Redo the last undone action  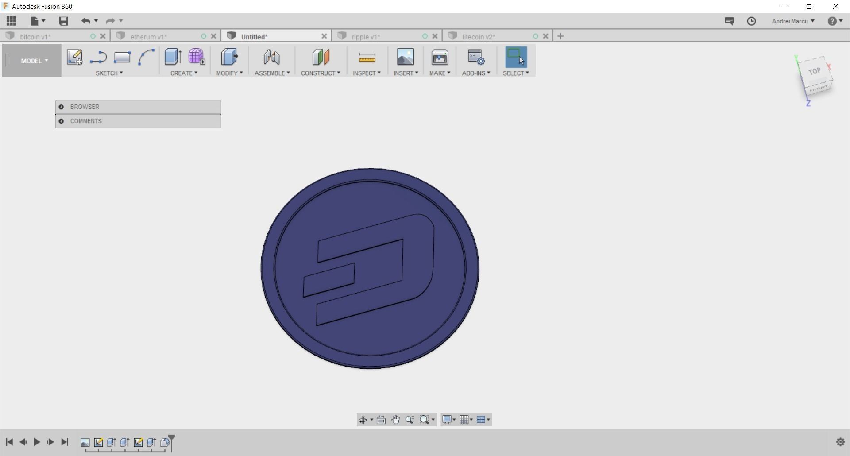click(111, 21)
